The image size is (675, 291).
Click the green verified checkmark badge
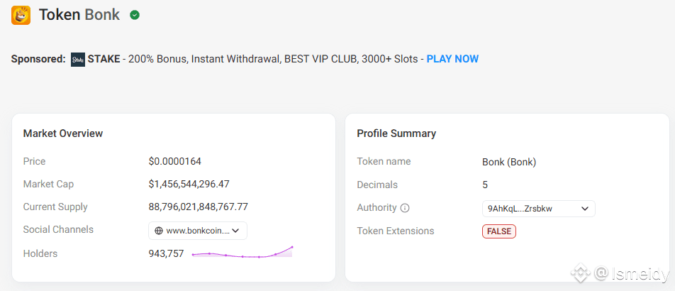135,16
